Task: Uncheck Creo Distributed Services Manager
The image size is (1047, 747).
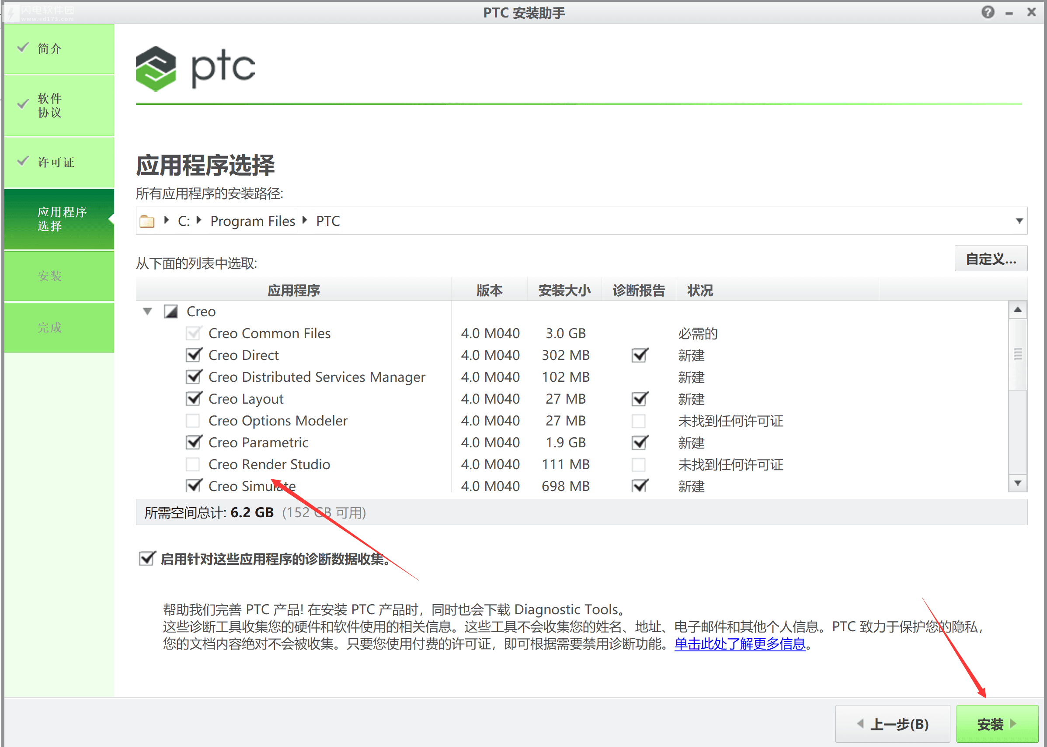Action: [x=193, y=377]
